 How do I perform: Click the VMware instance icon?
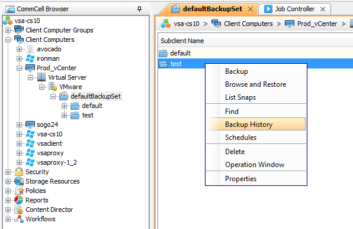(53, 87)
